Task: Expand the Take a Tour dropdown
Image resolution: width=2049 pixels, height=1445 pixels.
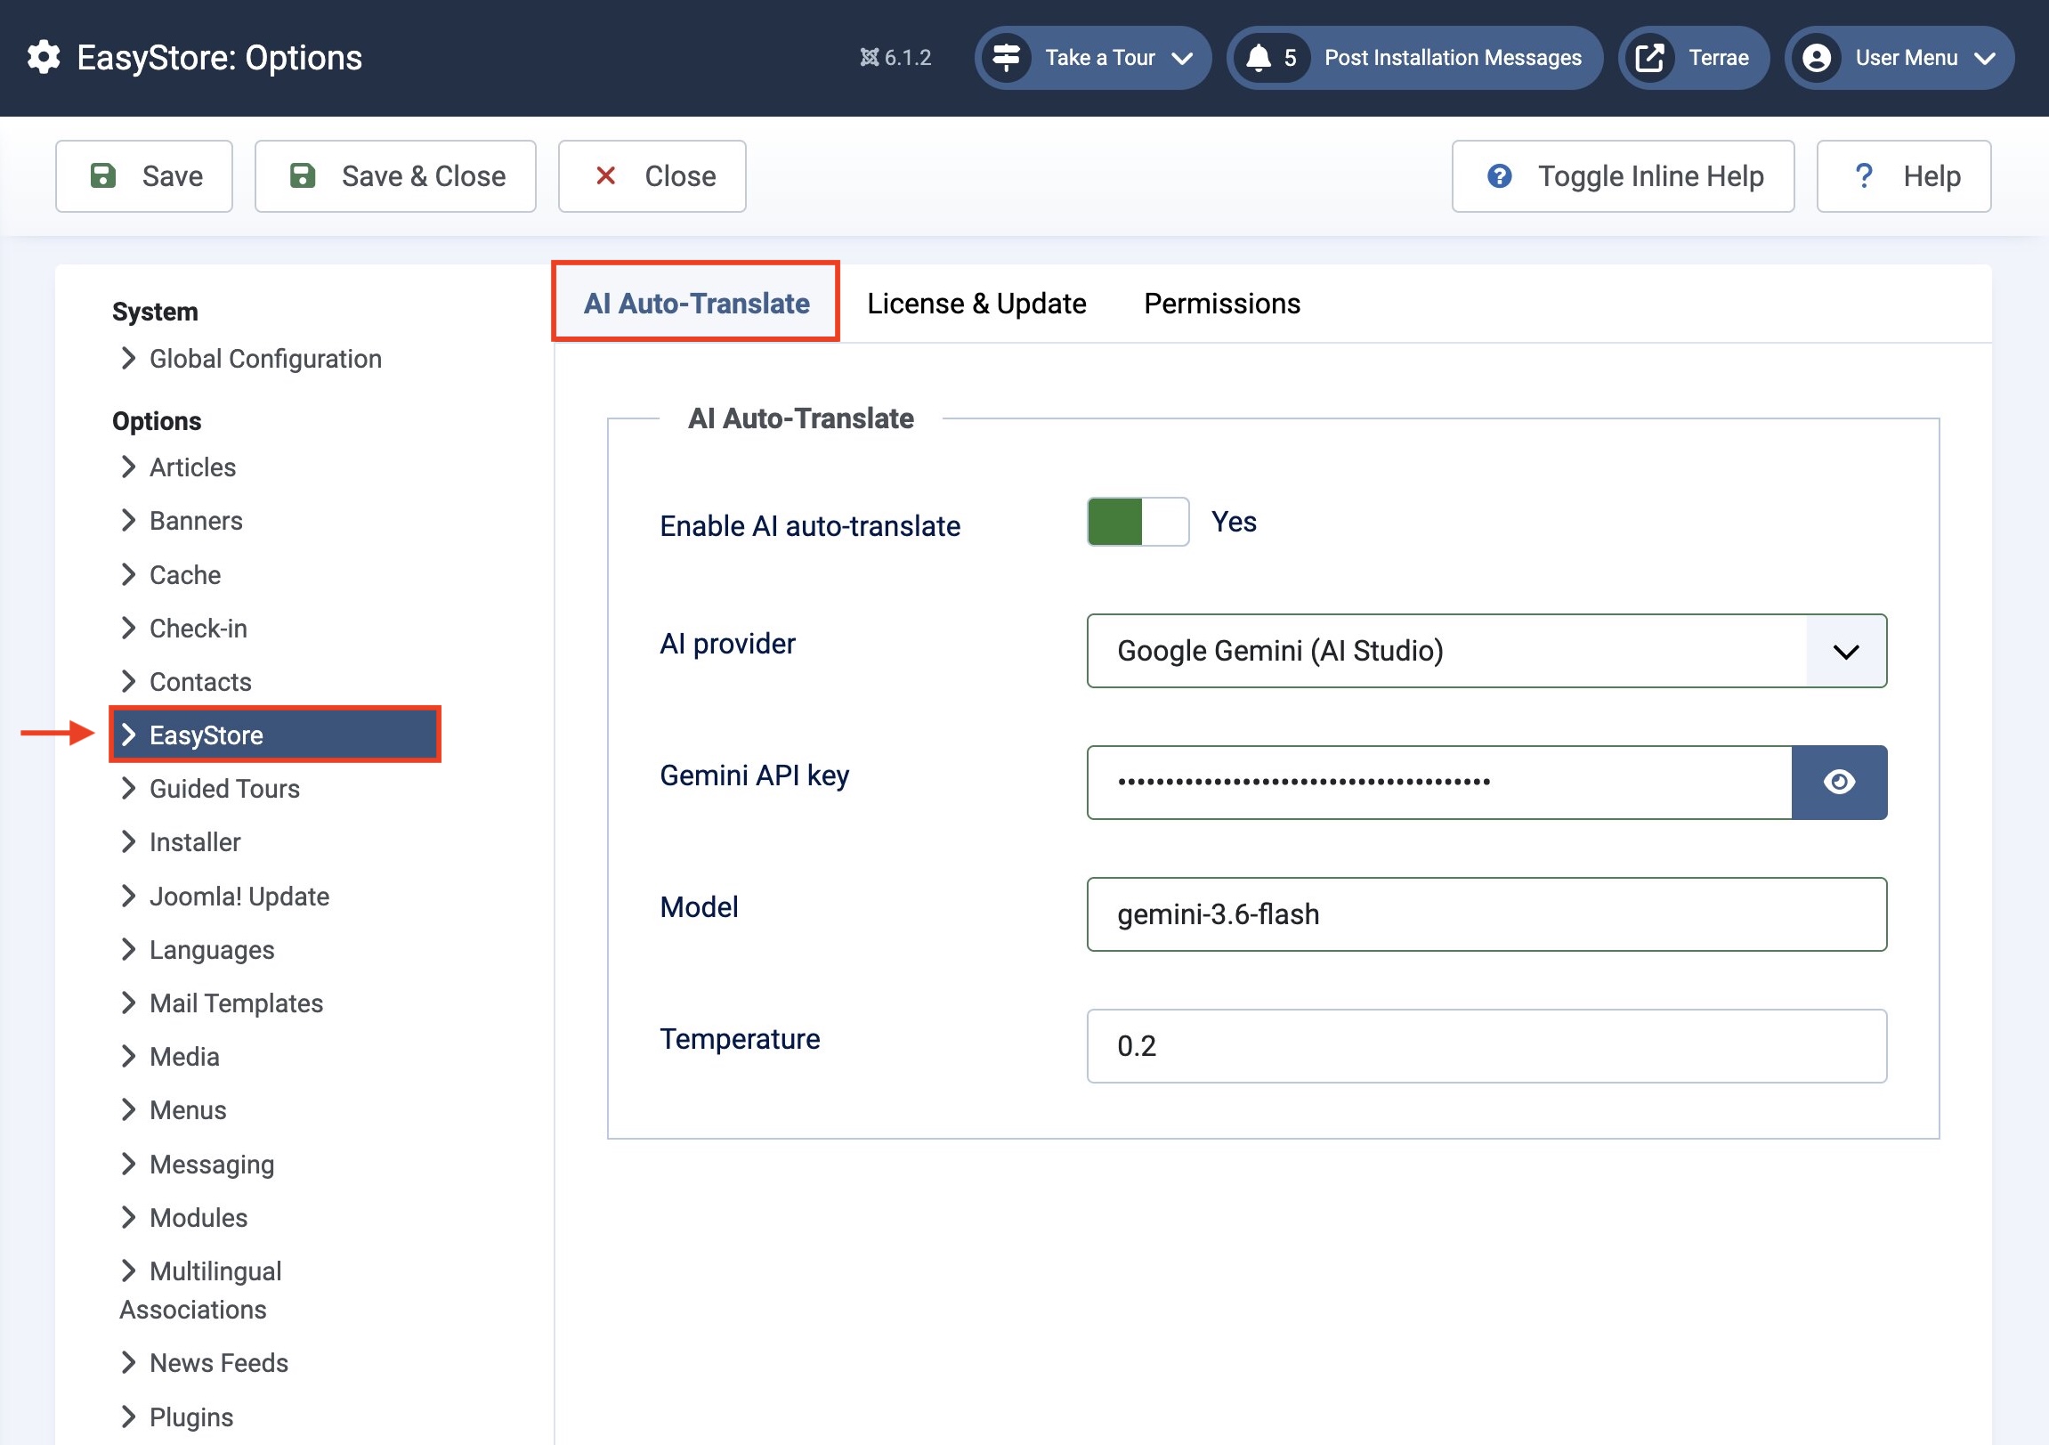Action: (1092, 58)
